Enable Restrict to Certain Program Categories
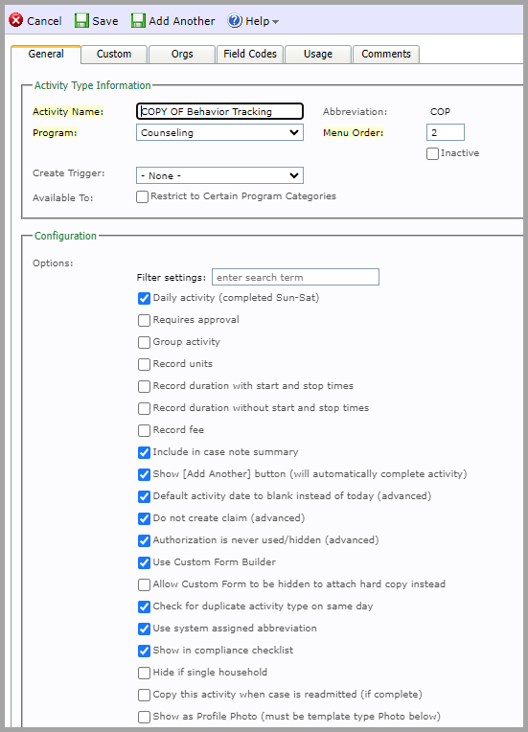 coord(143,196)
